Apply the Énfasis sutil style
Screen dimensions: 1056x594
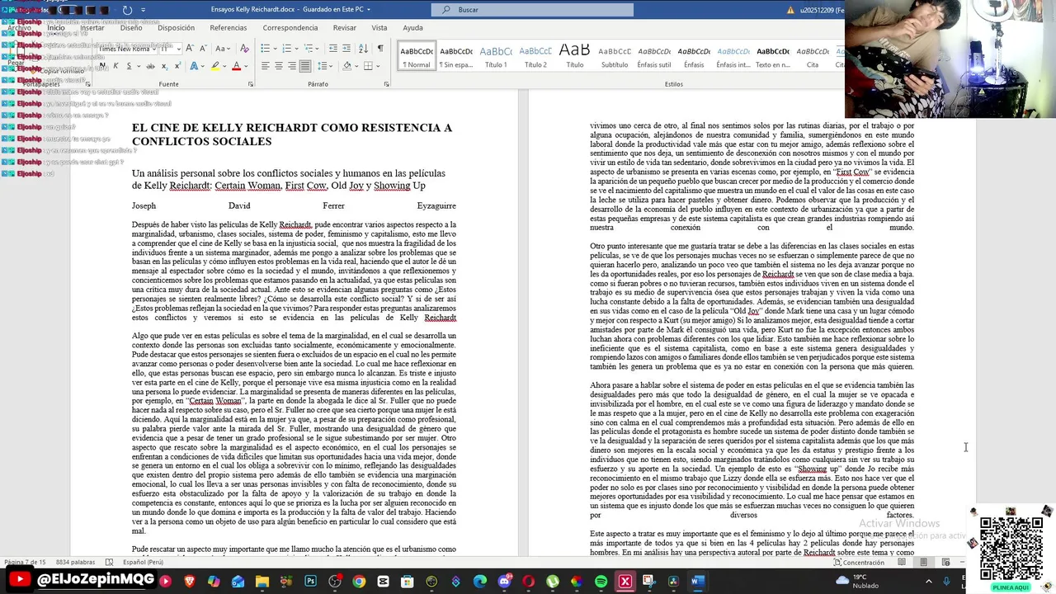pyautogui.click(x=654, y=56)
